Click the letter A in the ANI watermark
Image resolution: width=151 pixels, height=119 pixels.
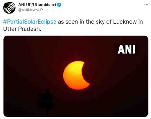(x=120, y=49)
